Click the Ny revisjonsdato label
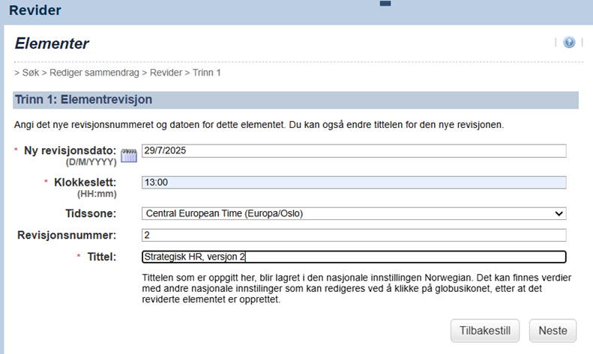Viewport: 593px width, 354px height. coord(70,150)
